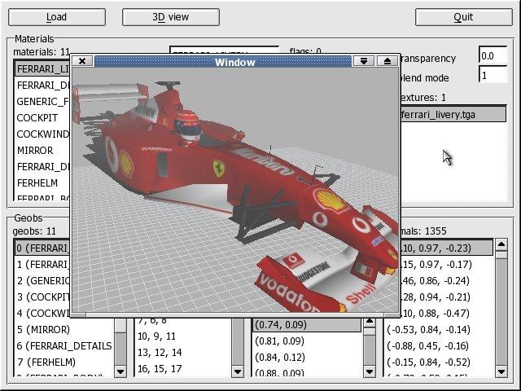Select the MIRROR material
521x391 pixels.
click(42, 150)
